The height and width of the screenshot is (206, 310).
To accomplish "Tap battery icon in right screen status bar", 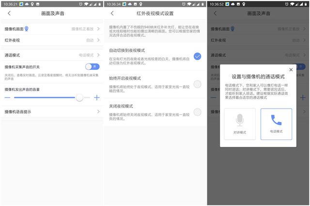I will click(306, 4).
